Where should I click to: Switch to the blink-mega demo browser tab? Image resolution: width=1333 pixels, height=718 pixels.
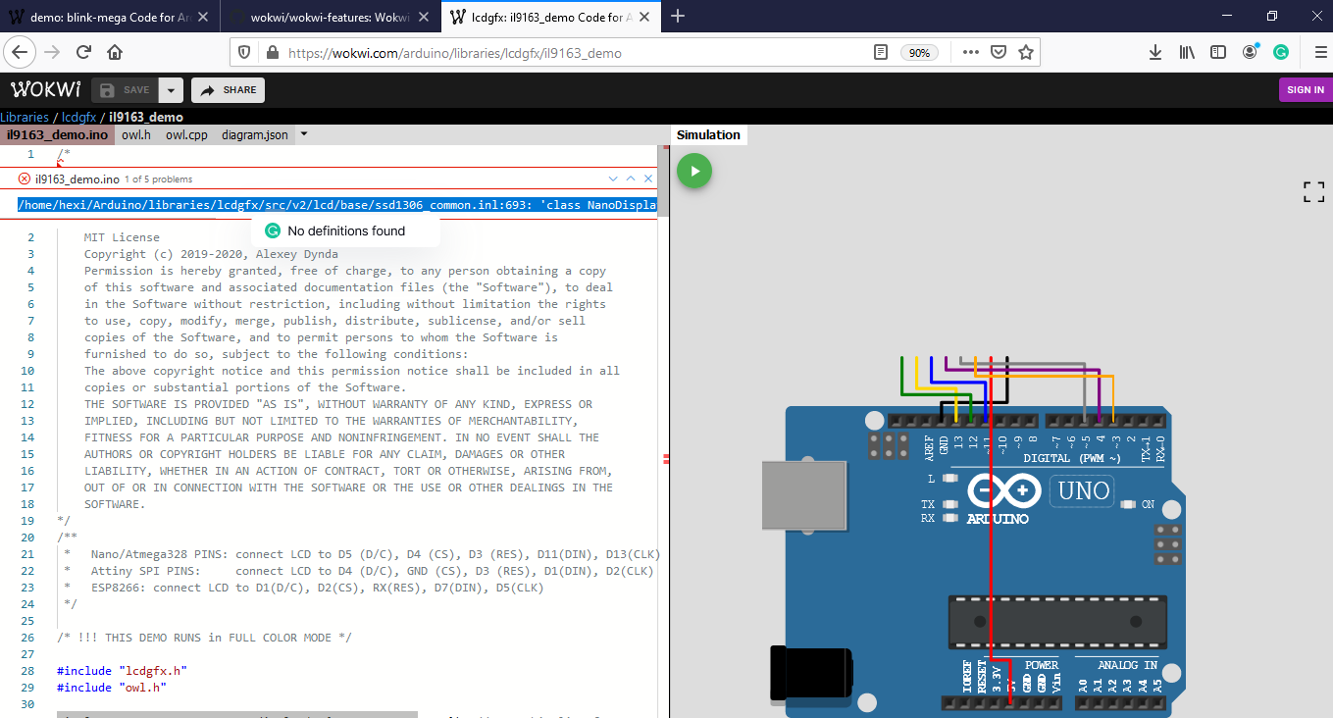[110, 17]
